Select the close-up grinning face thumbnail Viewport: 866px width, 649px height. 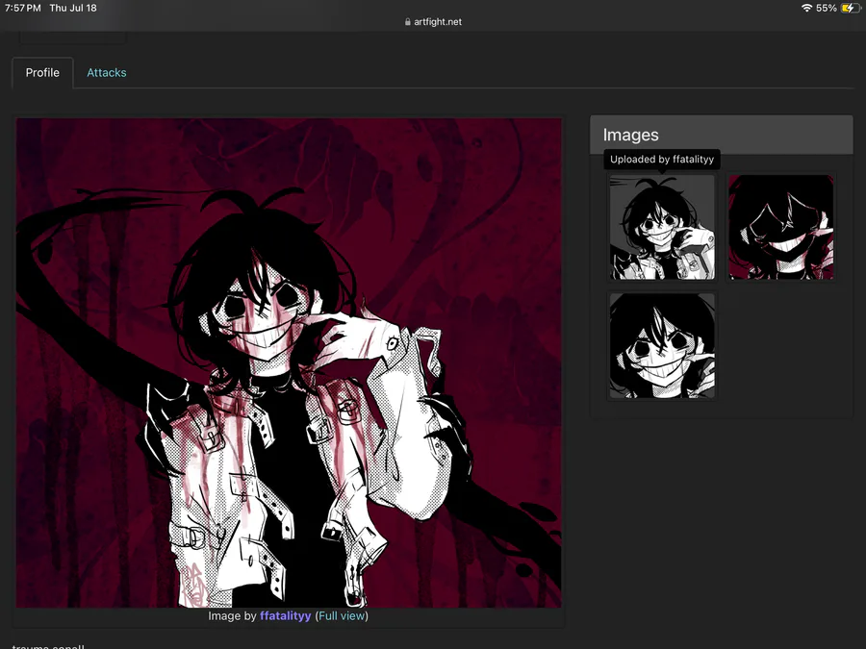pos(662,345)
